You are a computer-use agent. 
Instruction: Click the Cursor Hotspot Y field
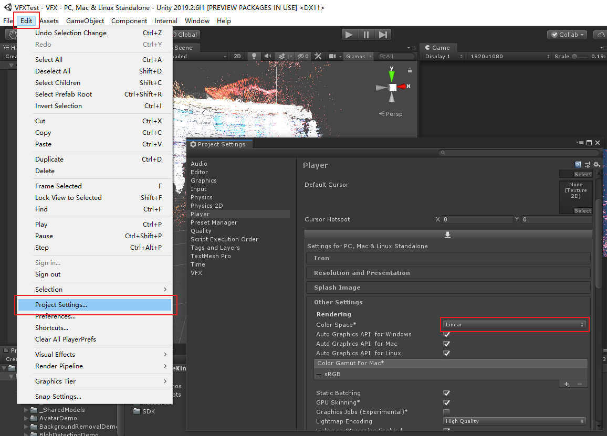pyautogui.click(x=557, y=219)
